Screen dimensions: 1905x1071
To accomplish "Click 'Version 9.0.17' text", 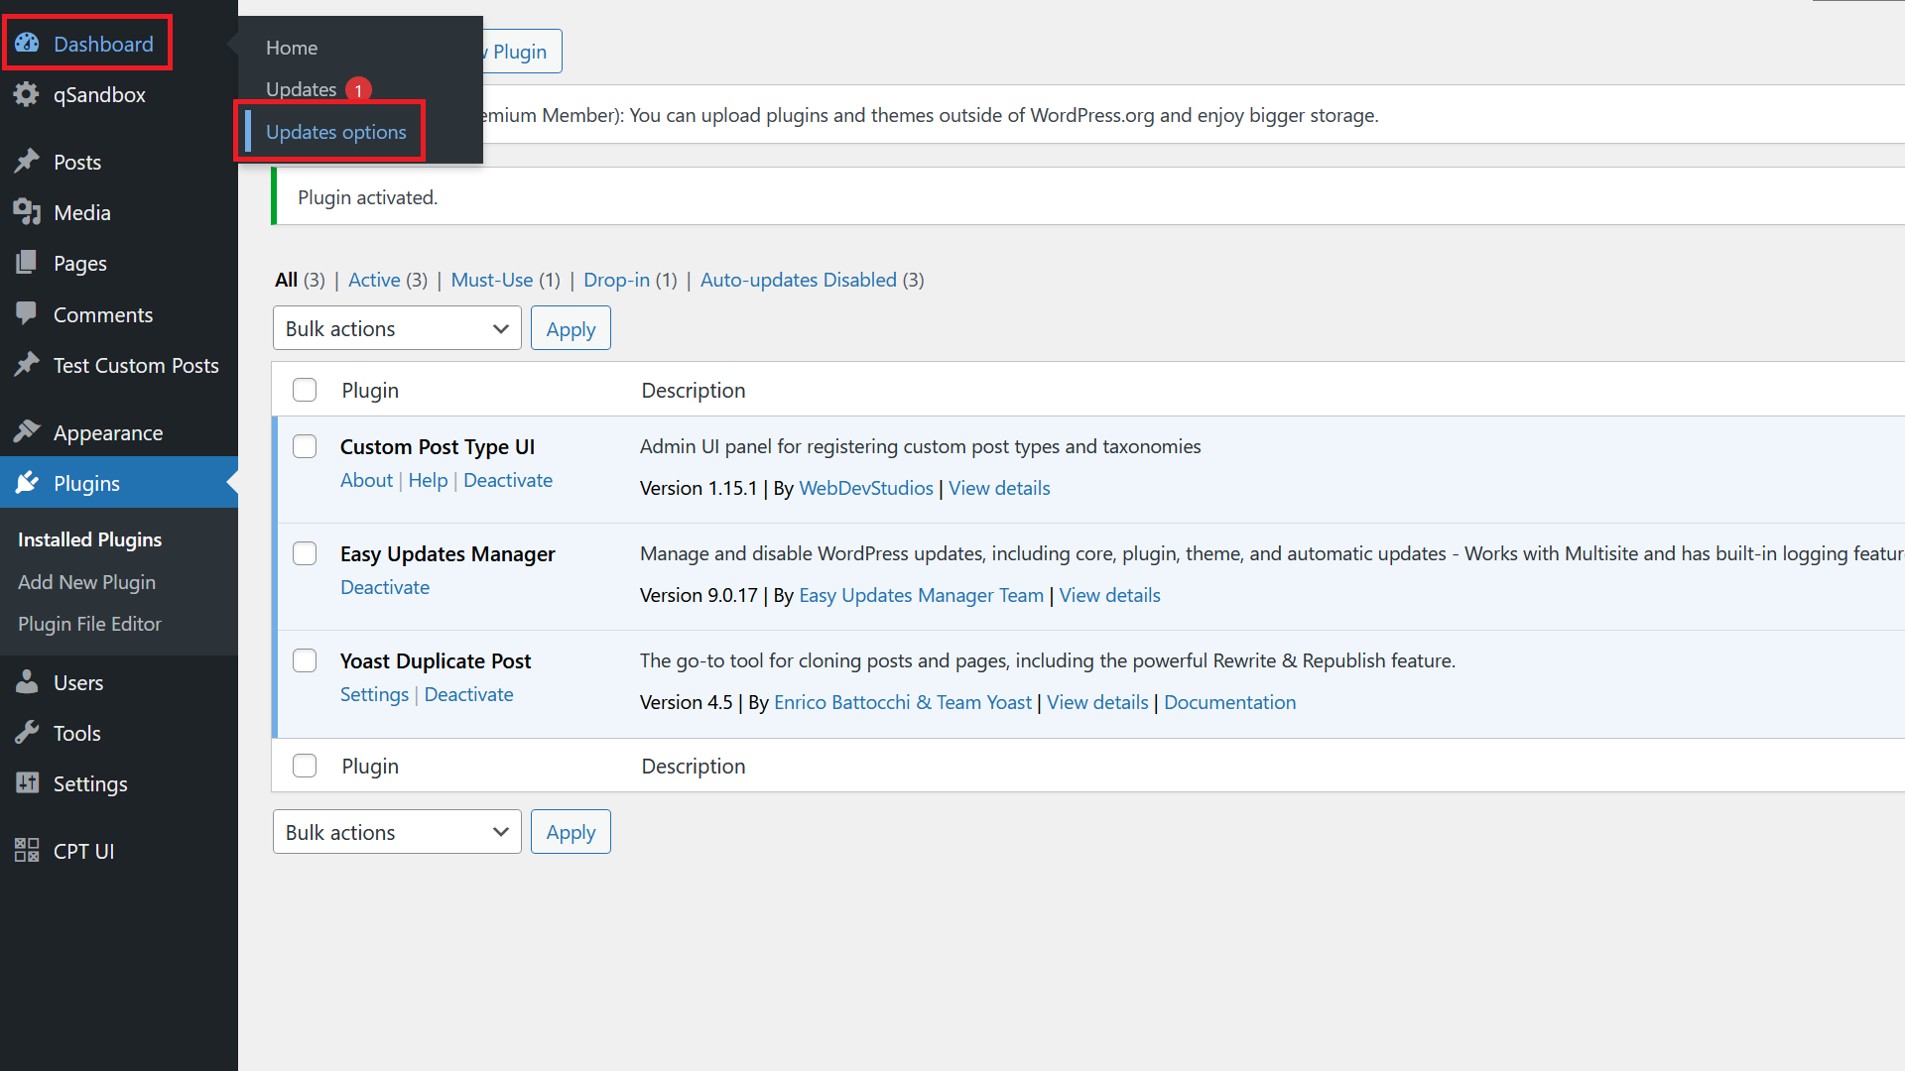I will (698, 595).
